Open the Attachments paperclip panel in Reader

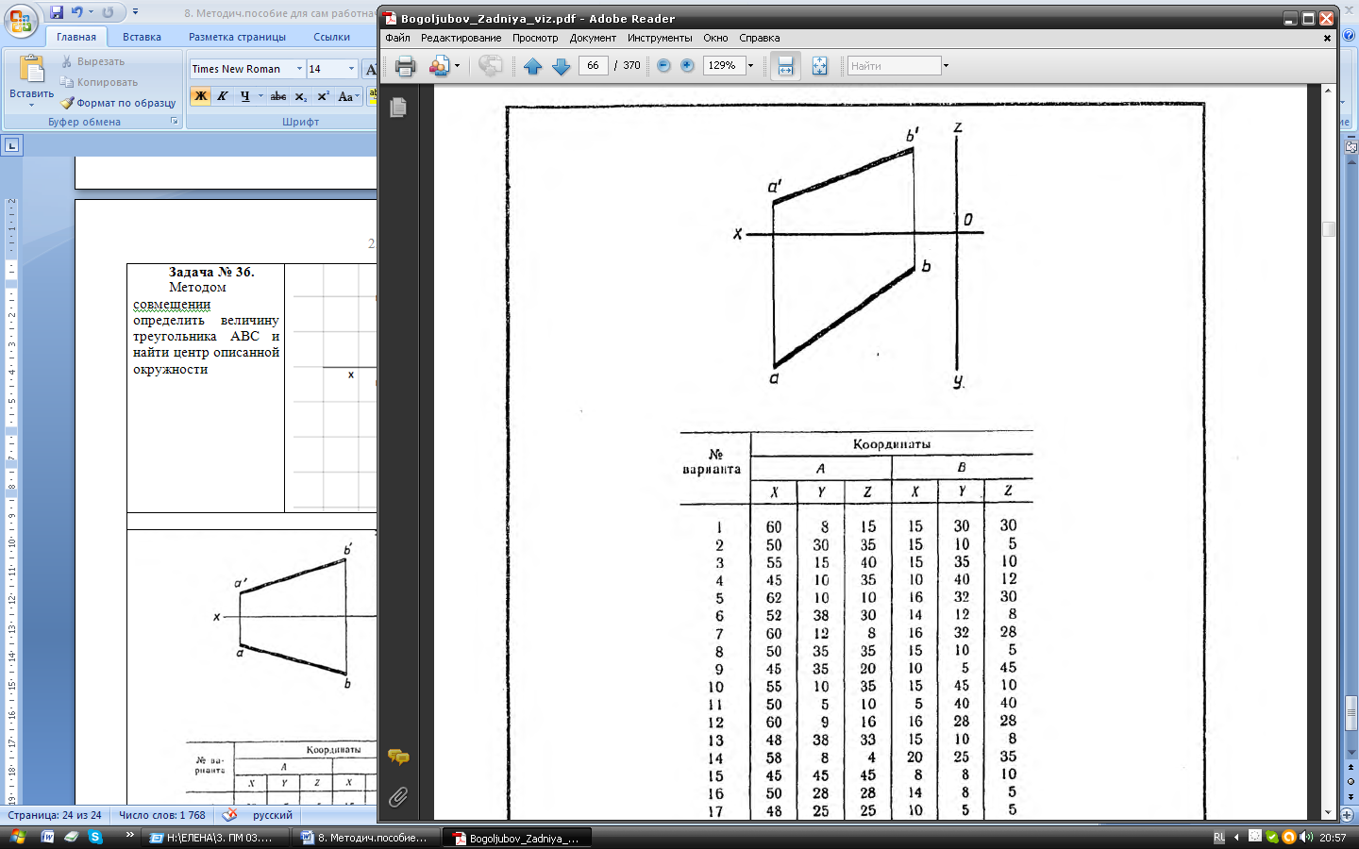coord(398,797)
